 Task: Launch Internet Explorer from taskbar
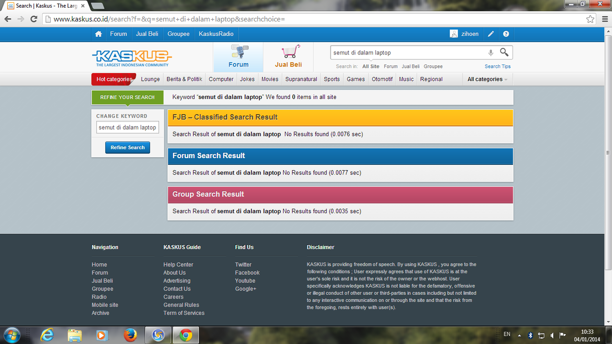click(x=47, y=335)
